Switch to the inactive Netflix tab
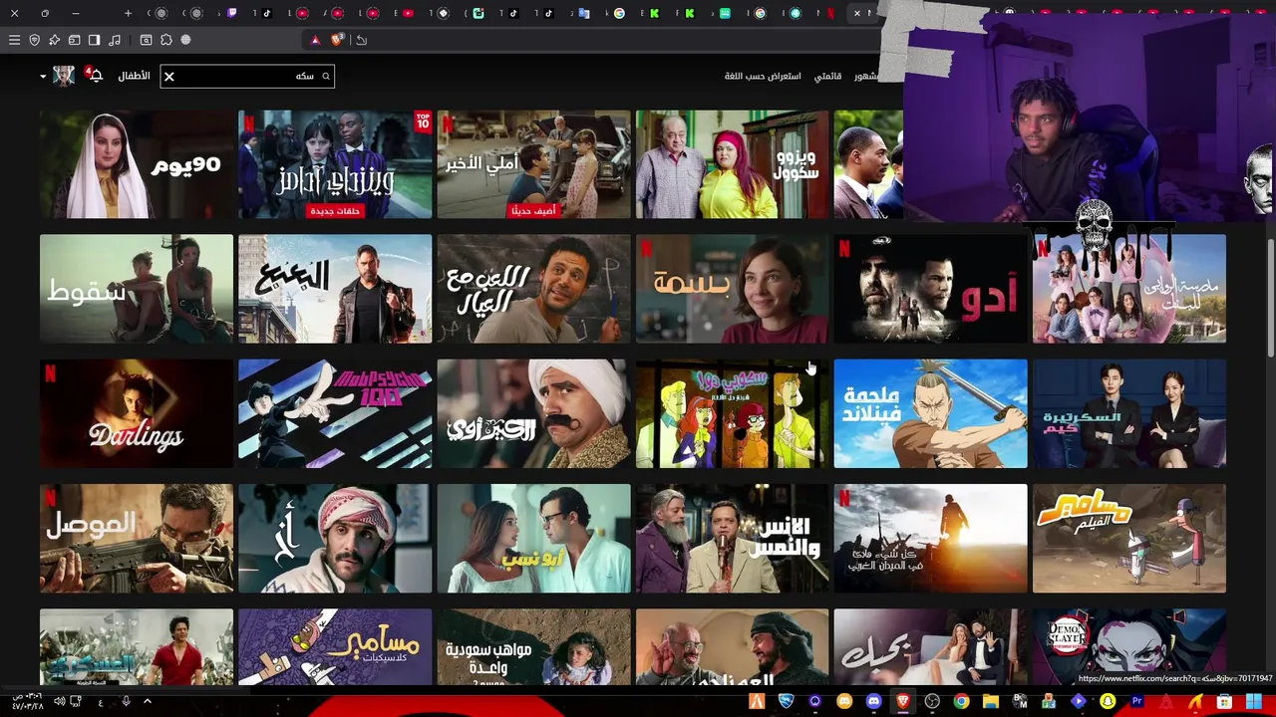Screen dimensions: 1276x717 point(830,13)
